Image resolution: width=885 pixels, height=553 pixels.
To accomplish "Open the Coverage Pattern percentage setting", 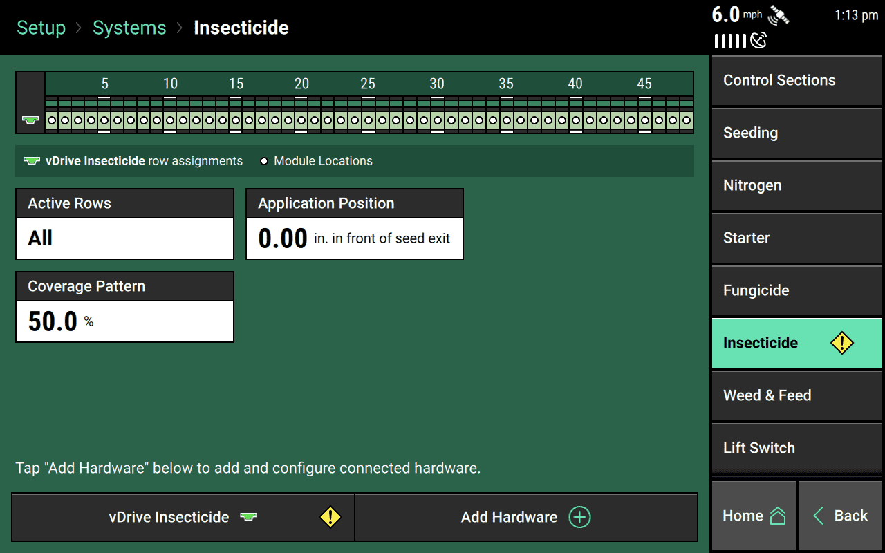I will tap(124, 321).
